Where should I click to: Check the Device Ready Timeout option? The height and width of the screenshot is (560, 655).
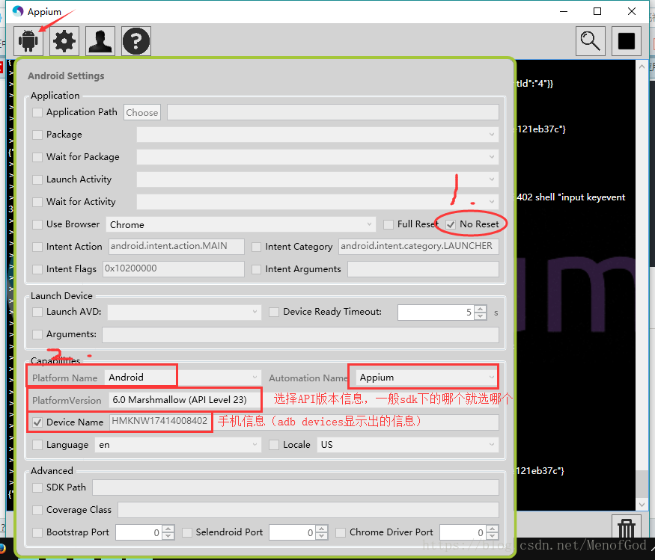click(x=274, y=312)
